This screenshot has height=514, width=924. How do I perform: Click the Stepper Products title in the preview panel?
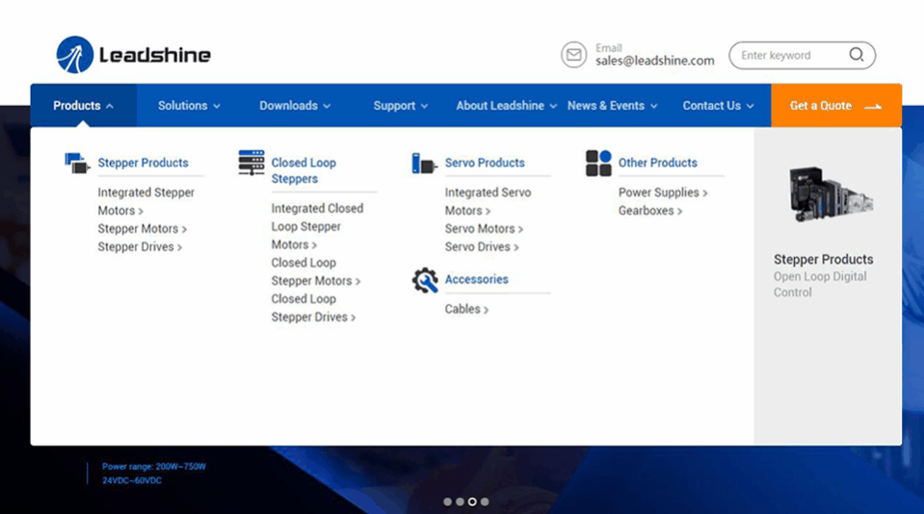coord(823,259)
